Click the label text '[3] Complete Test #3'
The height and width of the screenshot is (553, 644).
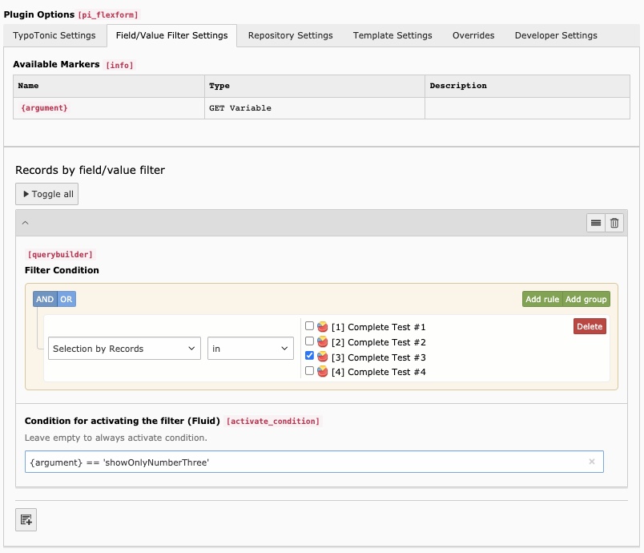pos(379,357)
